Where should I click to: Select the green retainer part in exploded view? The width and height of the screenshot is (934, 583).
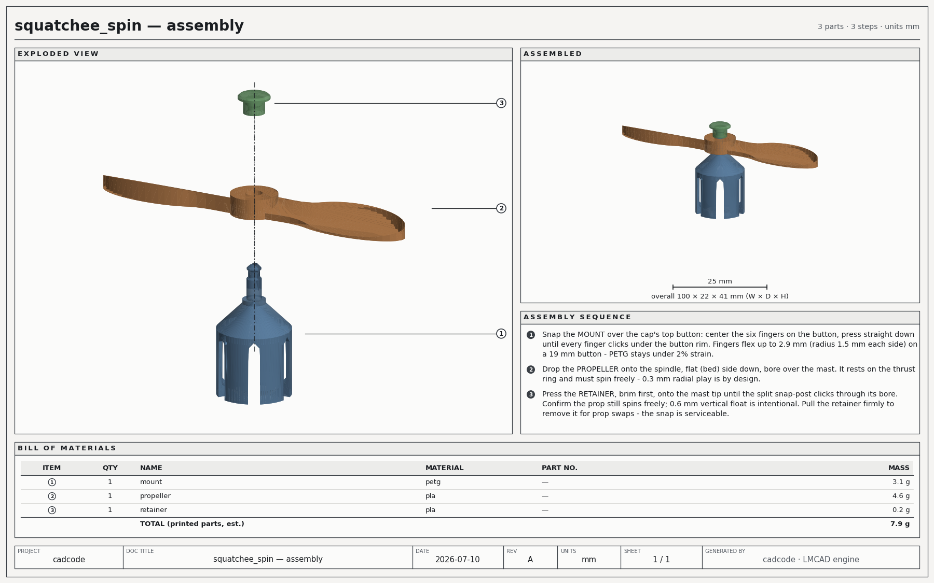coord(254,103)
